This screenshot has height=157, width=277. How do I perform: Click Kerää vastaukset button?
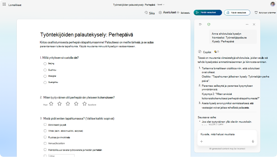tap(208, 13)
